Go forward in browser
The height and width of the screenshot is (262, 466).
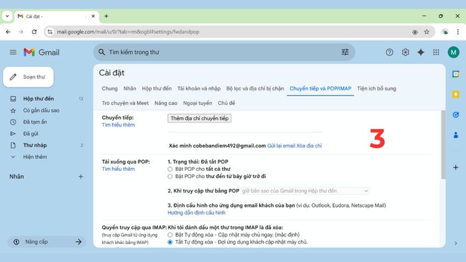point(21,32)
